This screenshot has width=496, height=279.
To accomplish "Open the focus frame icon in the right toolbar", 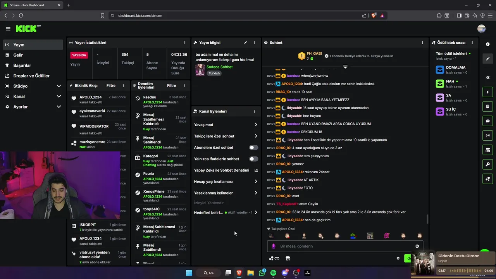I will [x=487, y=77].
